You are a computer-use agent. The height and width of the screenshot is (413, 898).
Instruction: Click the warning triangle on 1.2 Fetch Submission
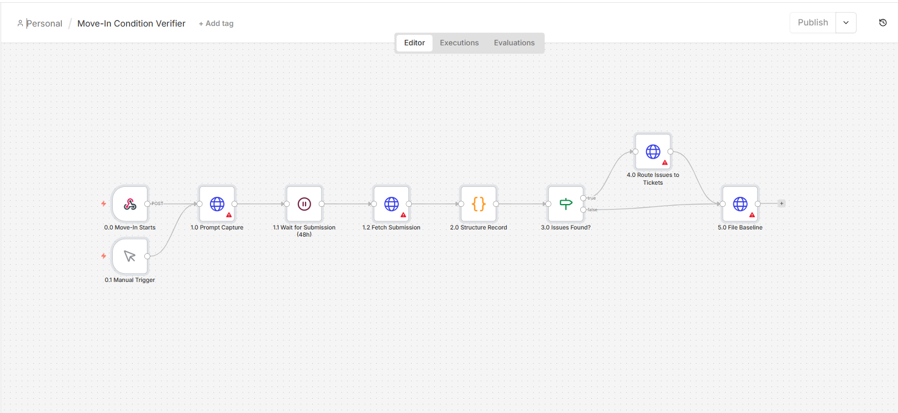403,215
